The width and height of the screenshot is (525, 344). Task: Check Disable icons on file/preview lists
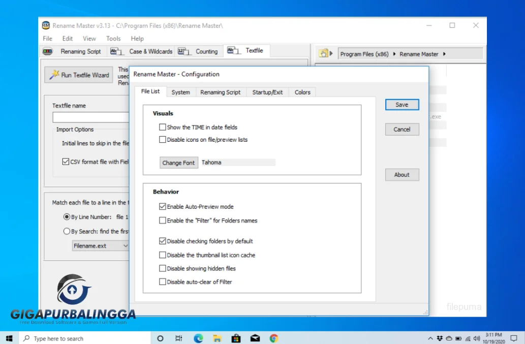(163, 140)
